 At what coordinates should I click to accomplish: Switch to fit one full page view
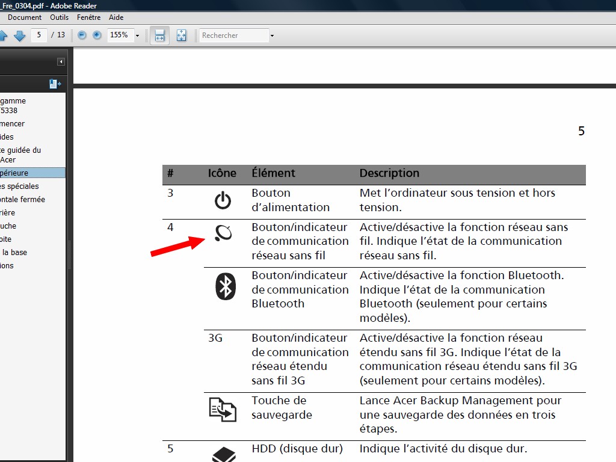pyautogui.click(x=181, y=35)
